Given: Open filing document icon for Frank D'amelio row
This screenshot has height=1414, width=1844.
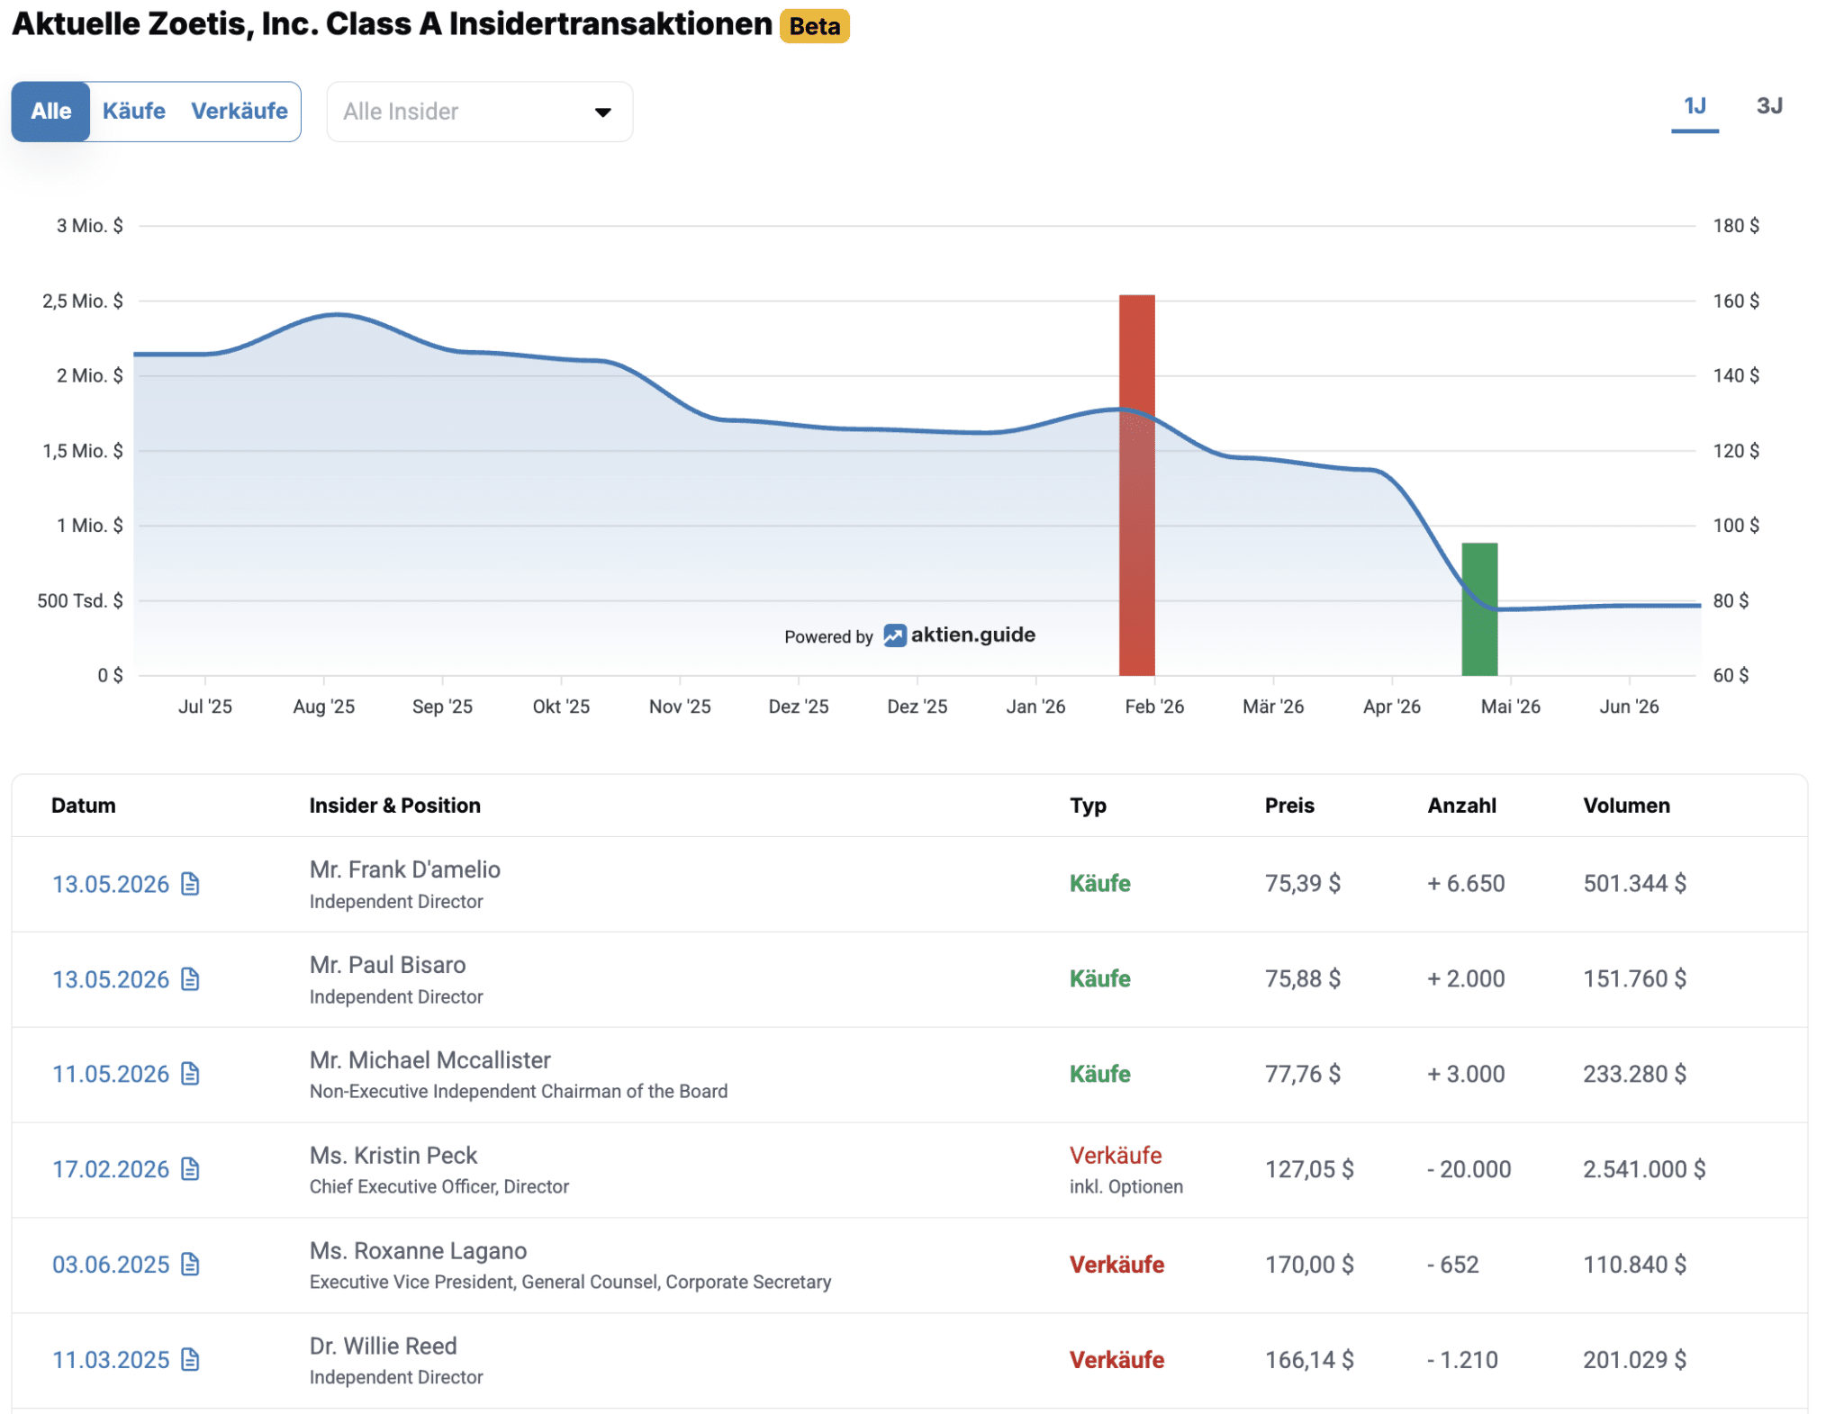Looking at the screenshot, I should pyautogui.click(x=190, y=884).
